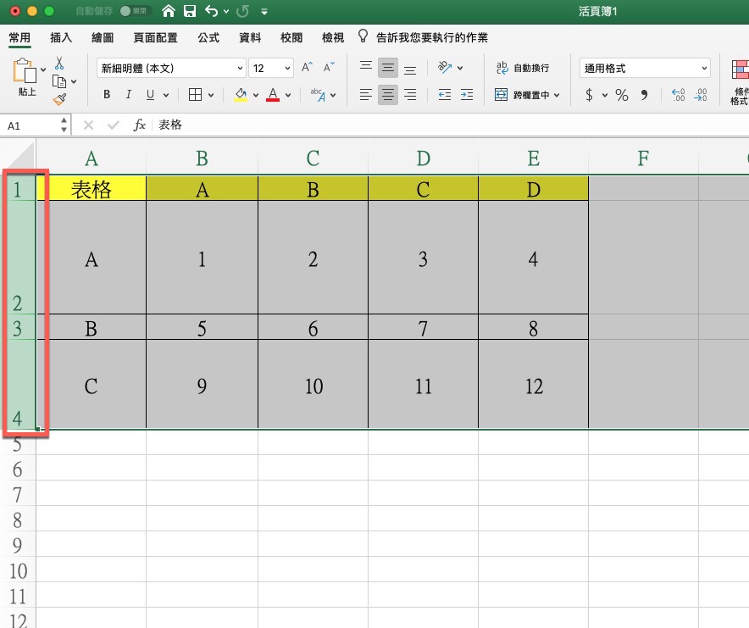Open the Undo history dropdown arrow
The image size is (749, 628).
(x=226, y=11)
